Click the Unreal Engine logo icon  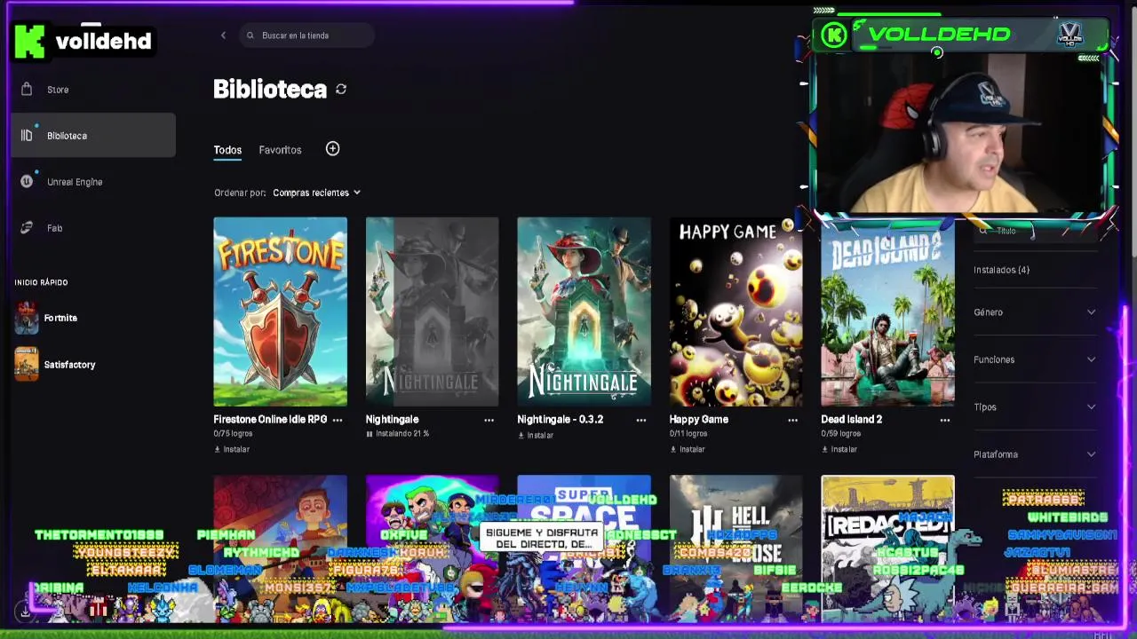pyautogui.click(x=27, y=182)
